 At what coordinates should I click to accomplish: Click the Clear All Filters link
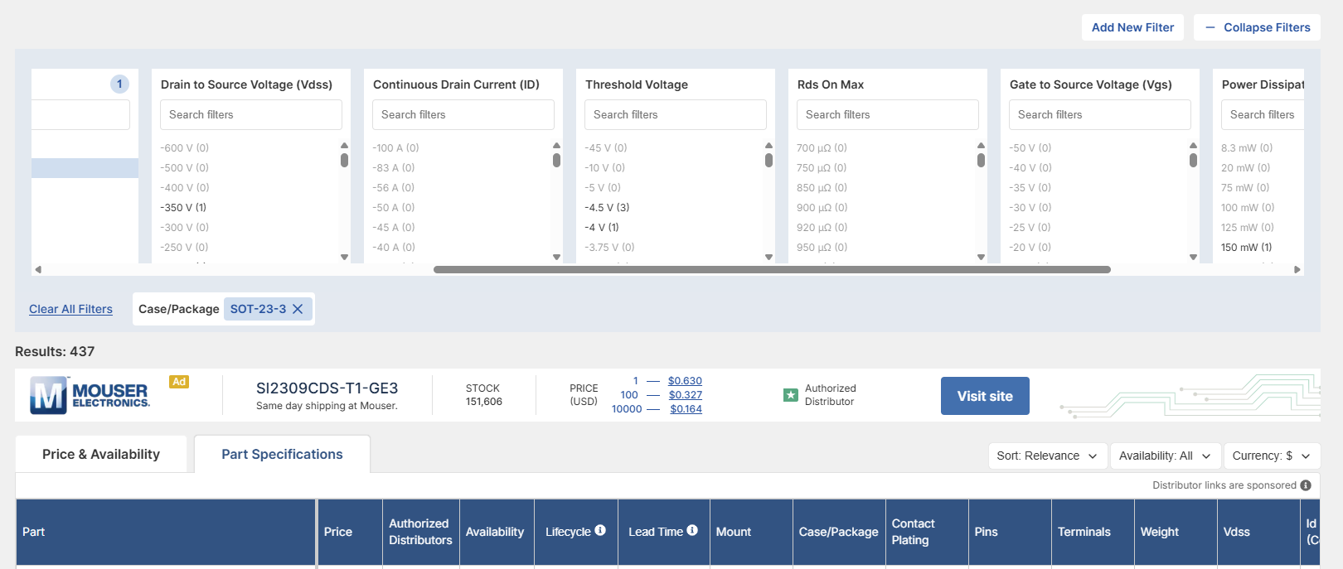point(70,309)
